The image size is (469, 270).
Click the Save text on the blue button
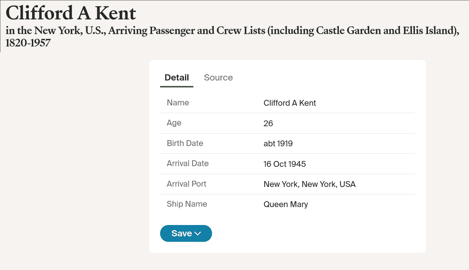tap(181, 233)
